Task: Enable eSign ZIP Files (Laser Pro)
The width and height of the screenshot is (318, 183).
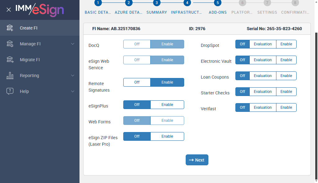Action: coord(167,136)
